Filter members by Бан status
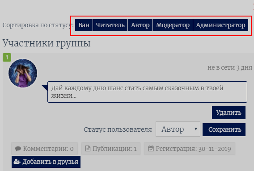Image resolution: width=254 pixels, height=171 pixels. (x=84, y=25)
